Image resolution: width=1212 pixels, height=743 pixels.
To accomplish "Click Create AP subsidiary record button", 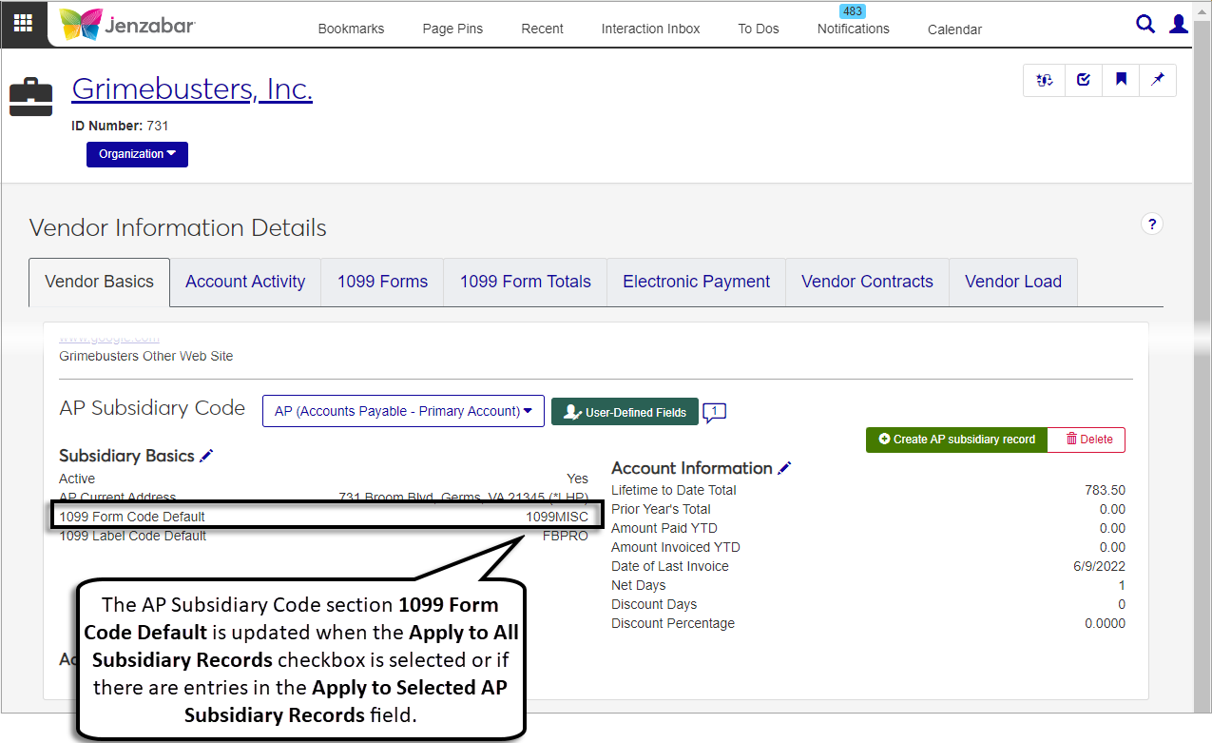I will click(x=956, y=440).
